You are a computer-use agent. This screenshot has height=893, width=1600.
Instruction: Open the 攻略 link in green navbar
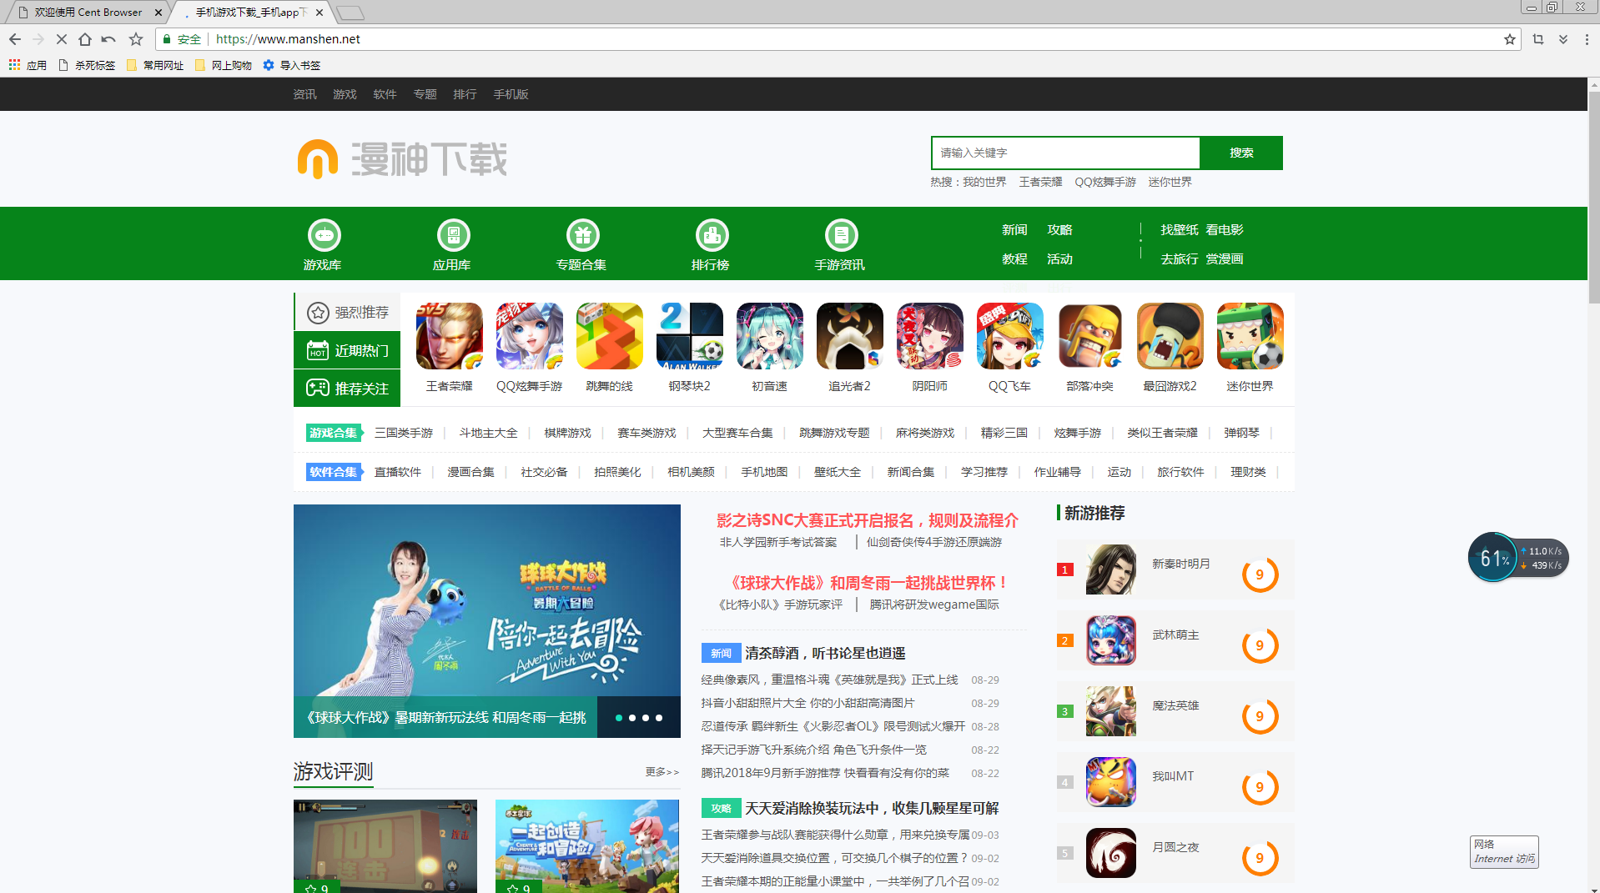click(x=1059, y=230)
